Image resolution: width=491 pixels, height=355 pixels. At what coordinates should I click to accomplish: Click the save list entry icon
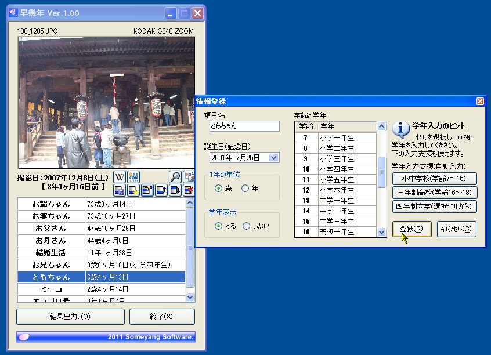[x=119, y=190]
